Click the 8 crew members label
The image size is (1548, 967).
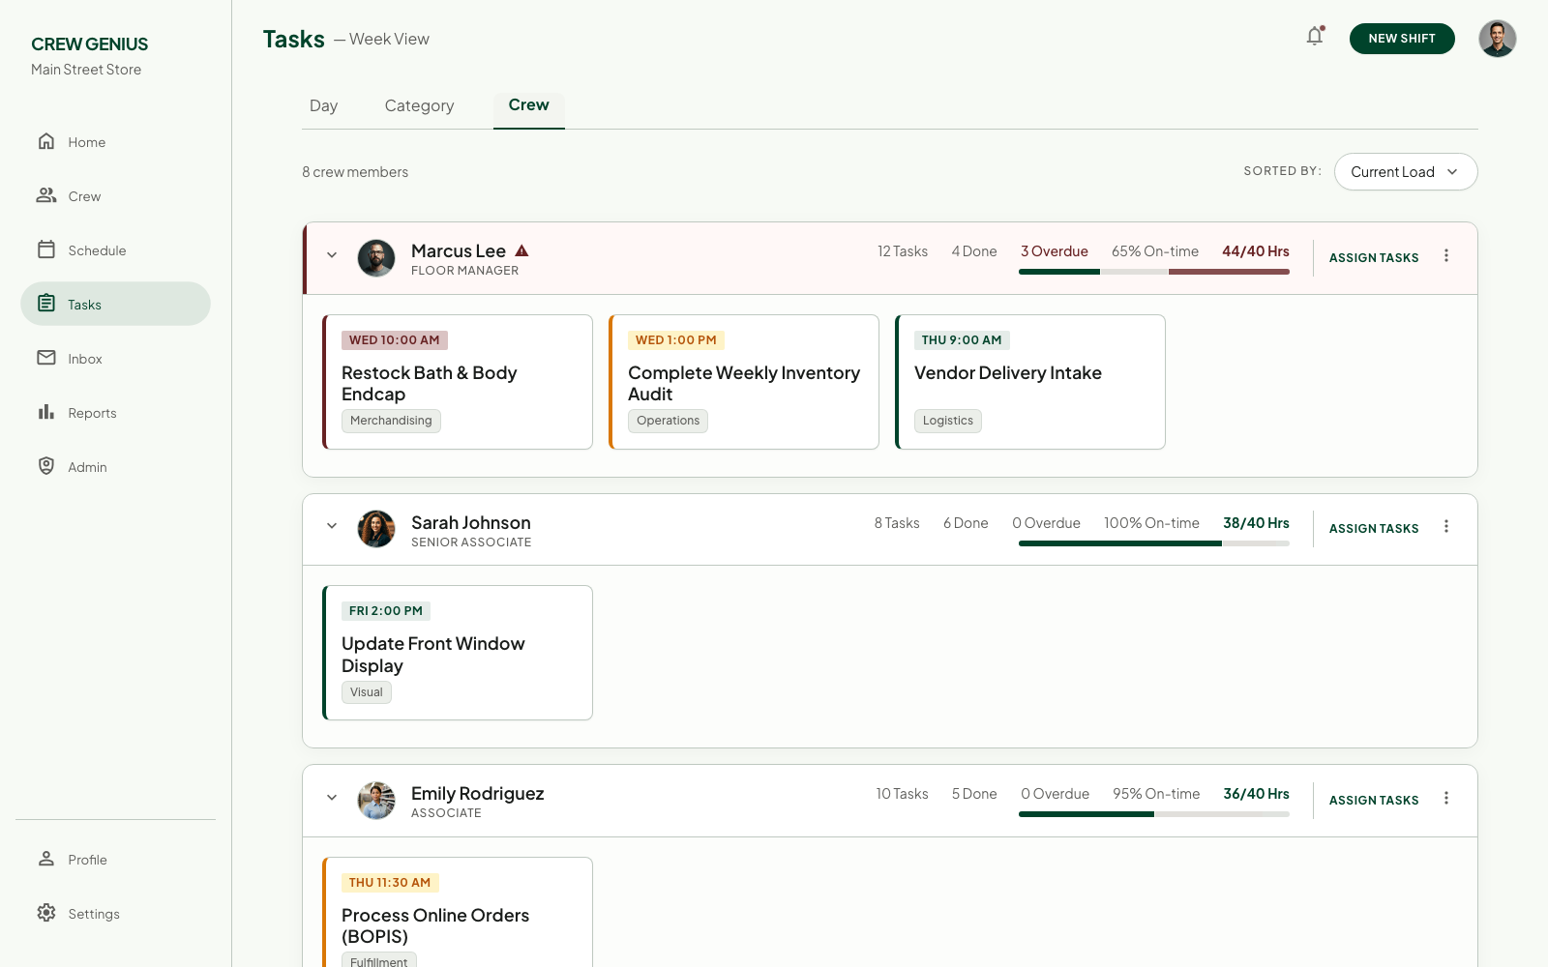[x=355, y=172]
